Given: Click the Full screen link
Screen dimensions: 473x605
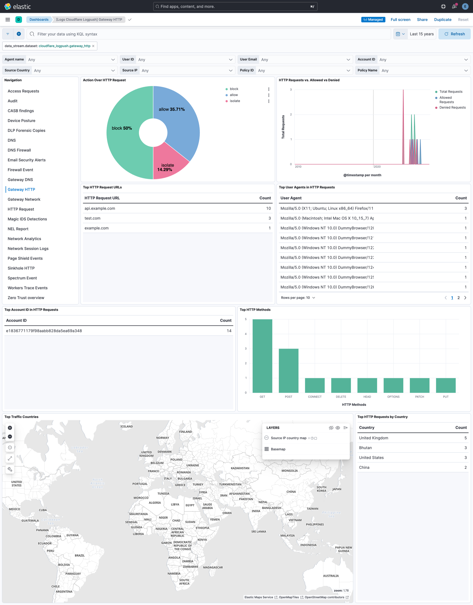Looking at the screenshot, I should tap(400, 19).
